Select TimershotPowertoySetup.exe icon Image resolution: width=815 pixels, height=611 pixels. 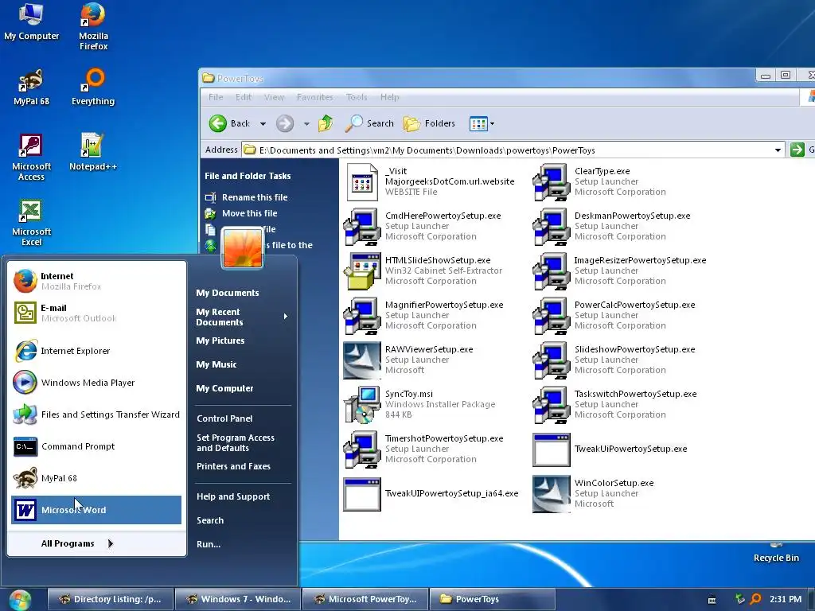pos(362,450)
